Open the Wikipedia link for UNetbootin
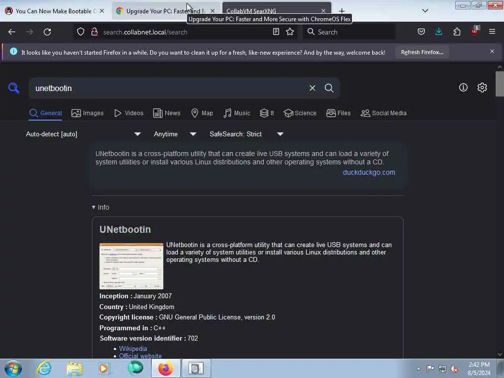 133,348
